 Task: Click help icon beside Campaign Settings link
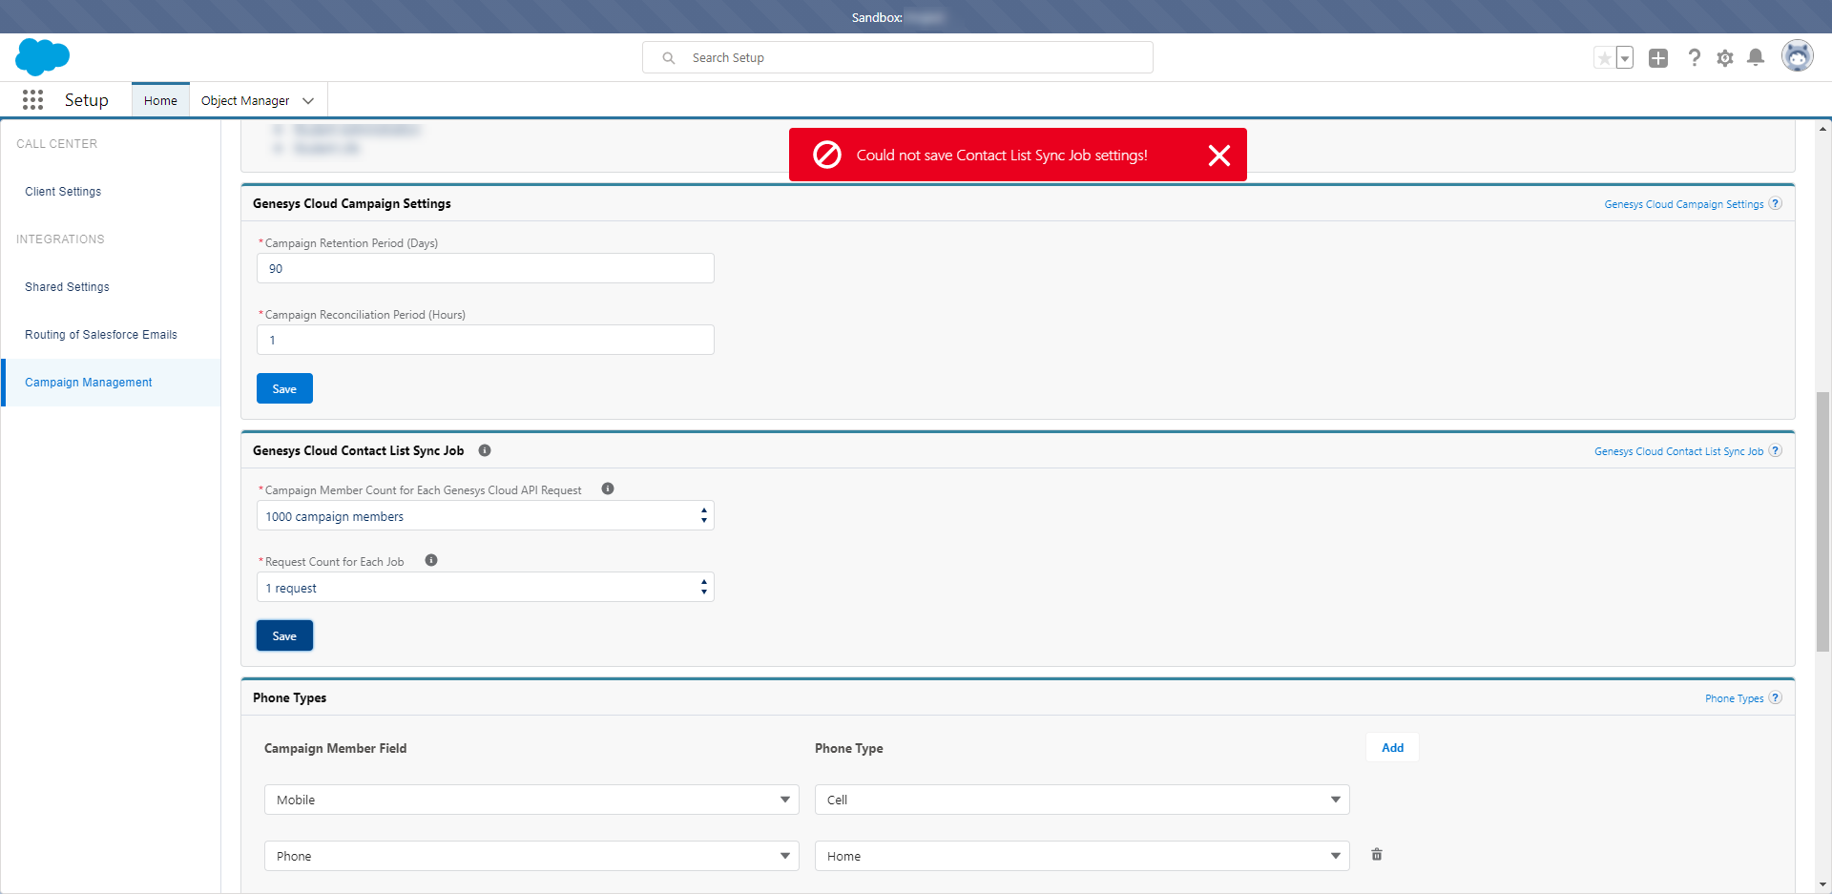(1776, 203)
